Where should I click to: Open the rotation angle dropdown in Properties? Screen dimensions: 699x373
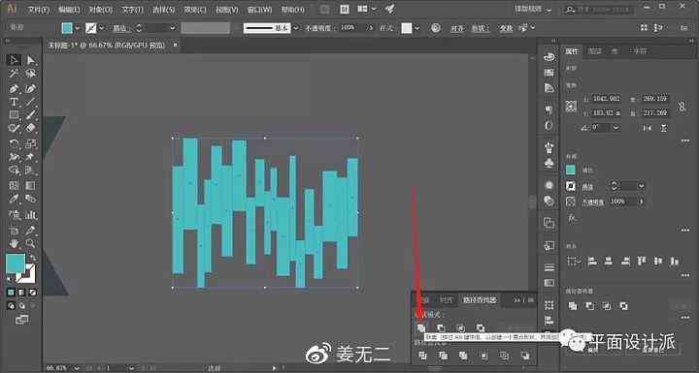click(616, 128)
